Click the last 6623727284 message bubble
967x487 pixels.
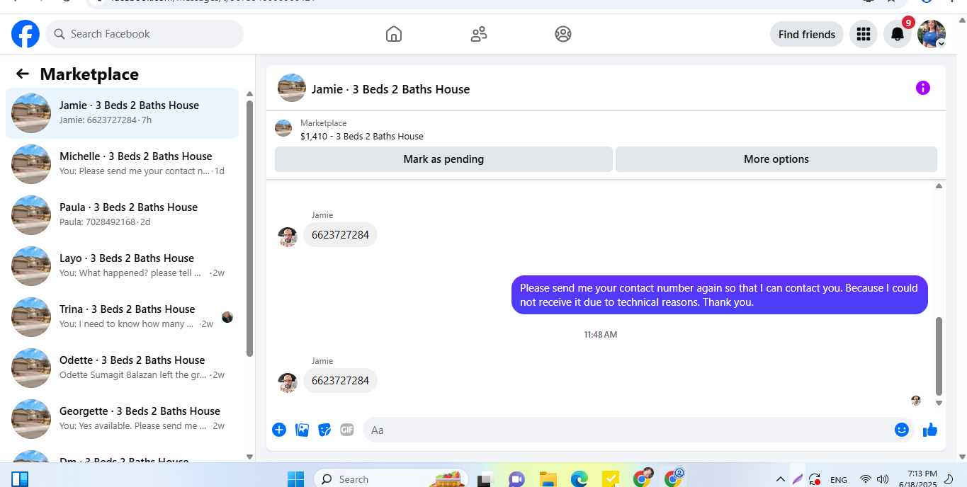(x=340, y=381)
